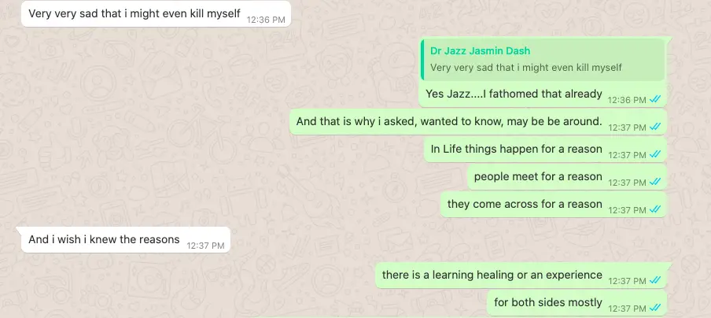The image size is (711, 318).
Task: Click read ticks on "people meet for a reason"
Action: coord(655,183)
